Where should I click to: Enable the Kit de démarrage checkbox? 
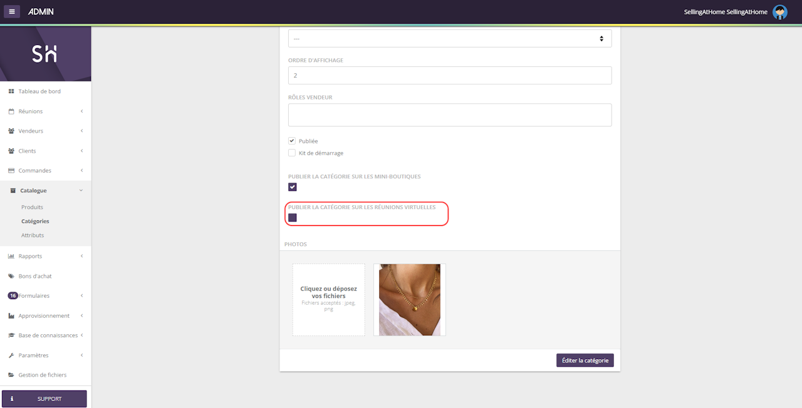click(292, 153)
